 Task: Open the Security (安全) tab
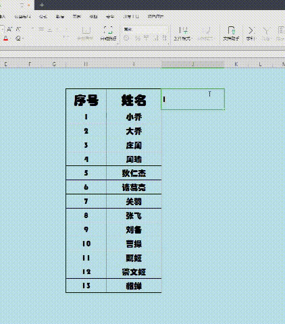pos(110,16)
